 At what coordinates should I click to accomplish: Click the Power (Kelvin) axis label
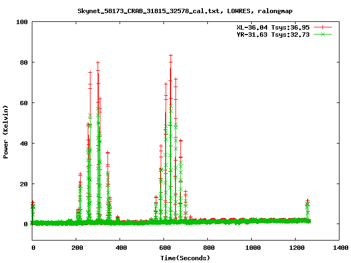pyautogui.click(x=5, y=132)
